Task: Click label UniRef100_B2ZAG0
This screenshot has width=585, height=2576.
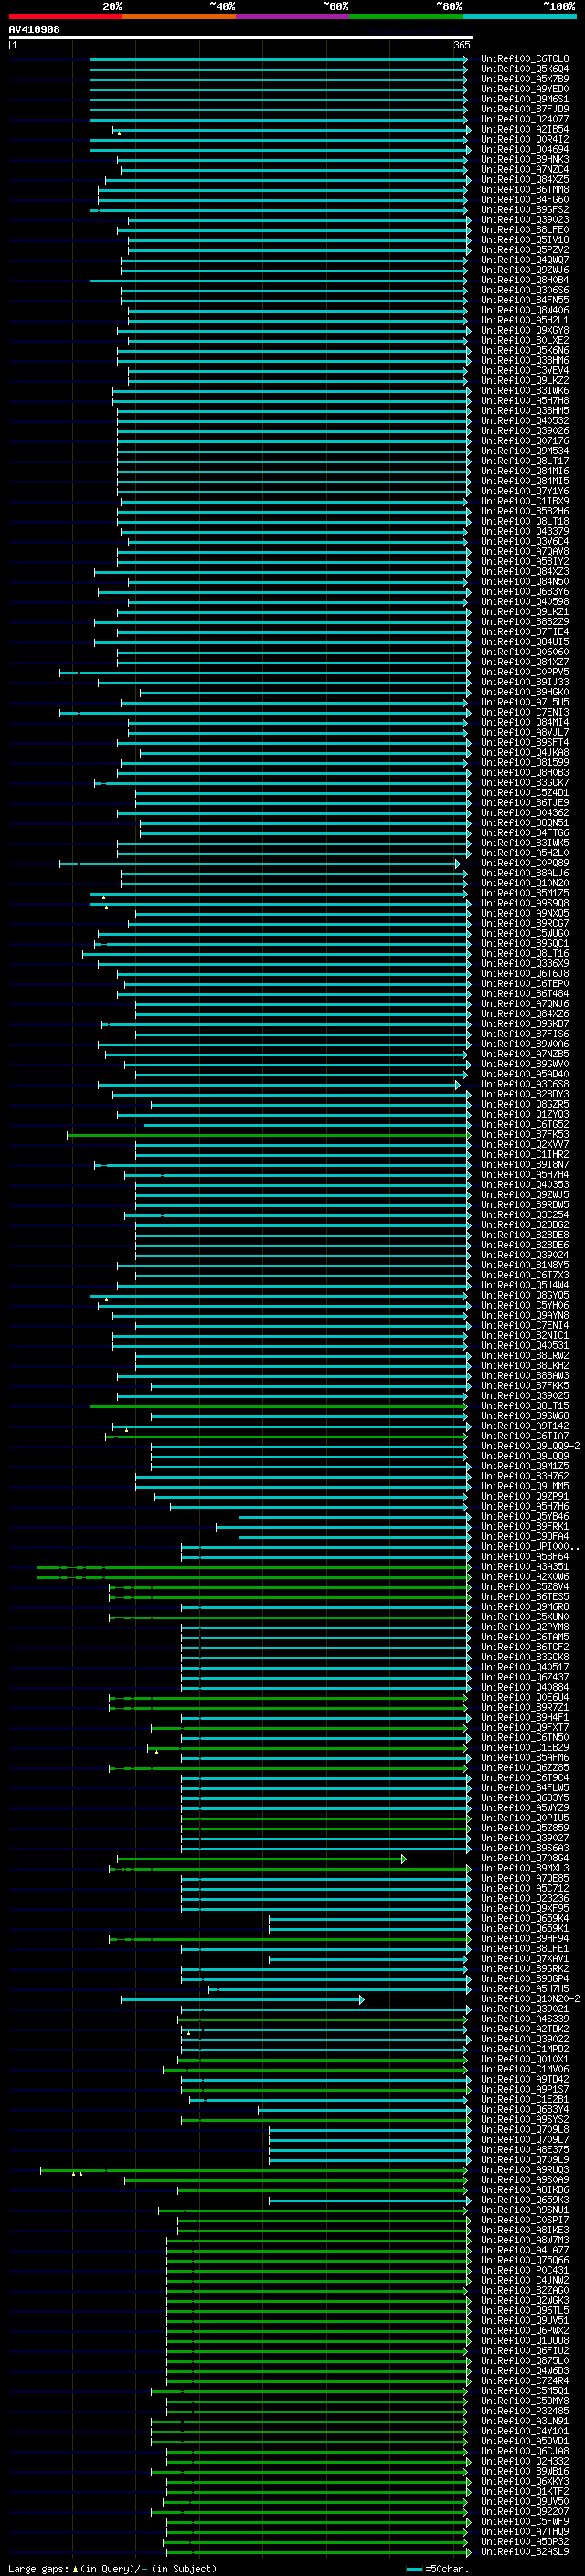Action: (525, 2291)
